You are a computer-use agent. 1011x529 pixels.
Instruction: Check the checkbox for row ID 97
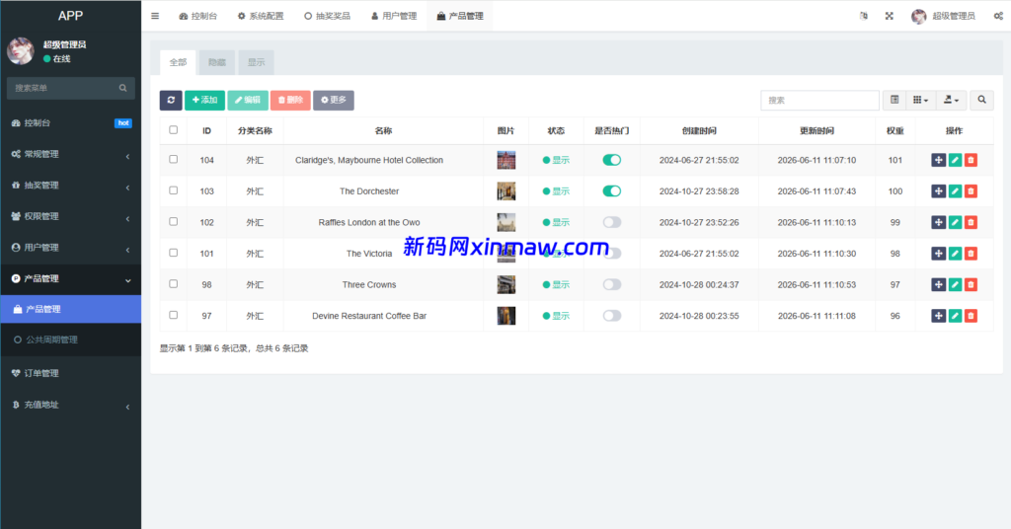pyautogui.click(x=174, y=315)
